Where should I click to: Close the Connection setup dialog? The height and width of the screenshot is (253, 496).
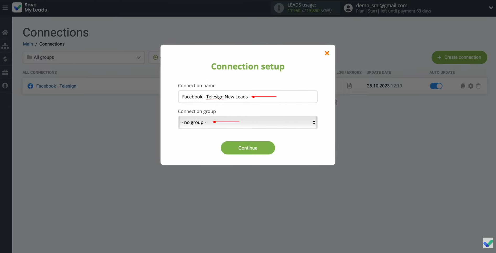point(327,53)
